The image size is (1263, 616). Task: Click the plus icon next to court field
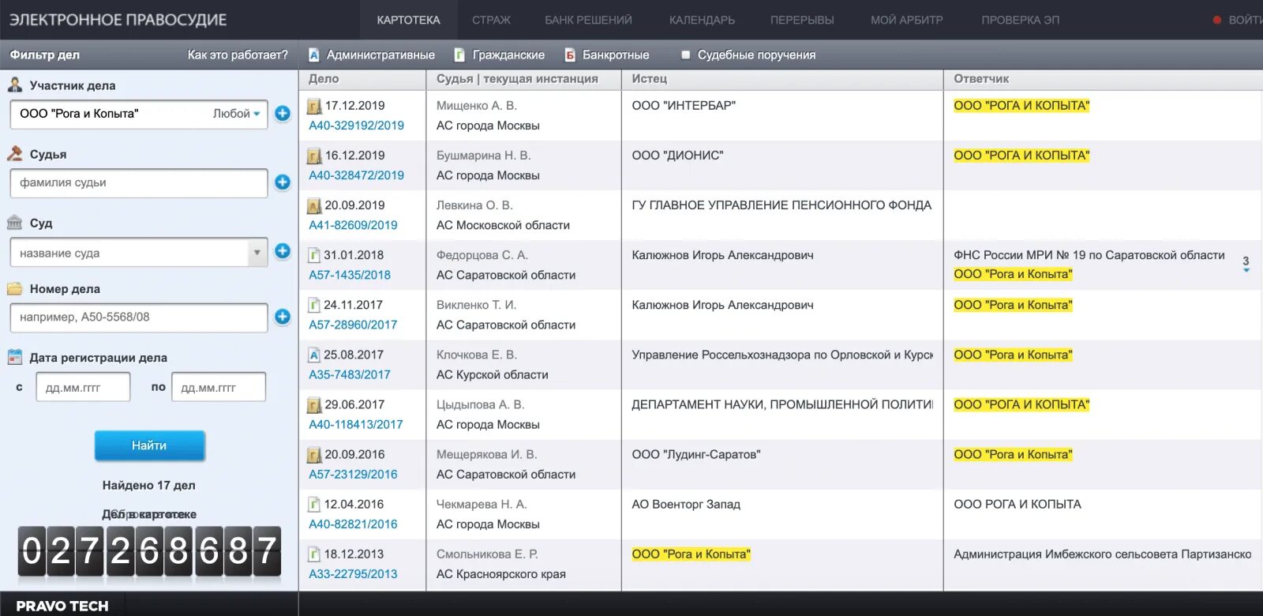(283, 251)
